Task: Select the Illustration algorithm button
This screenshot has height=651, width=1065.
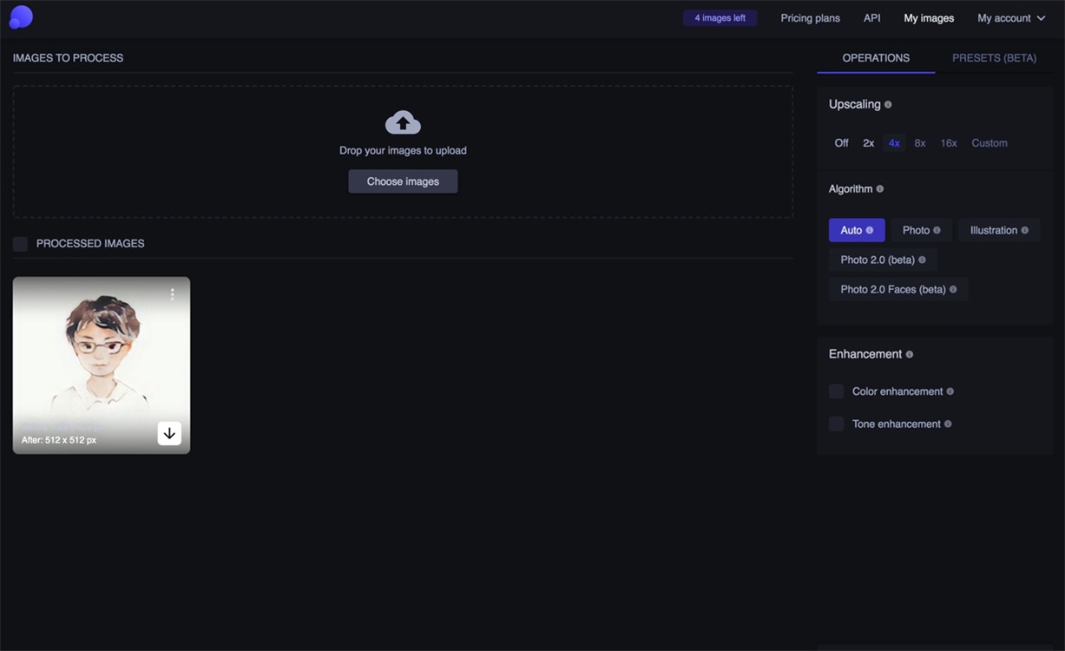Action: point(999,230)
